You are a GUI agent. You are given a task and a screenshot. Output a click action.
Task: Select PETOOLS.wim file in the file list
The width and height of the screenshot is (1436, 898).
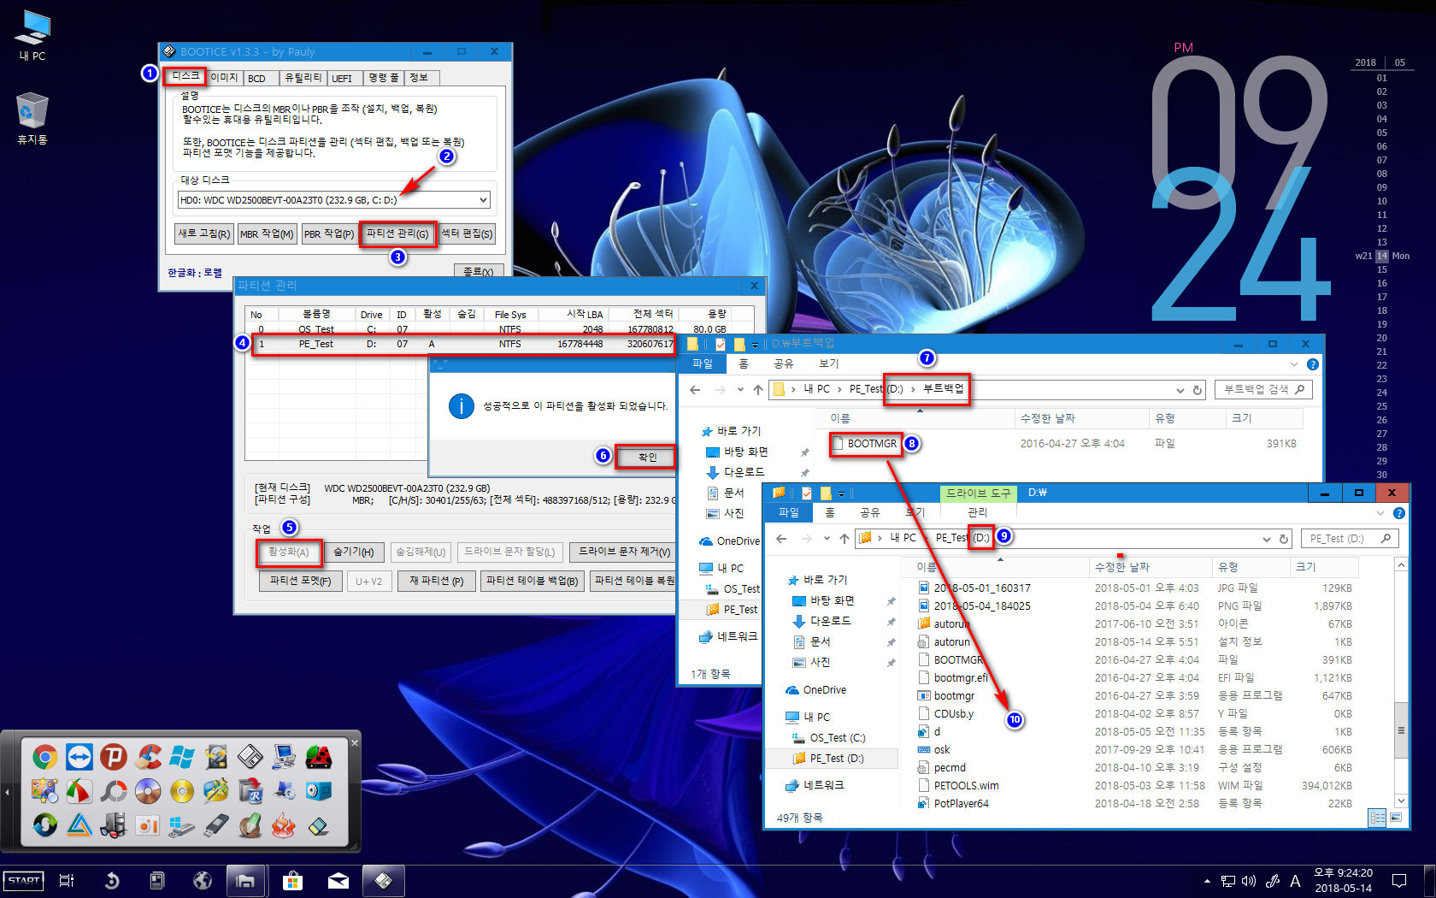[966, 785]
